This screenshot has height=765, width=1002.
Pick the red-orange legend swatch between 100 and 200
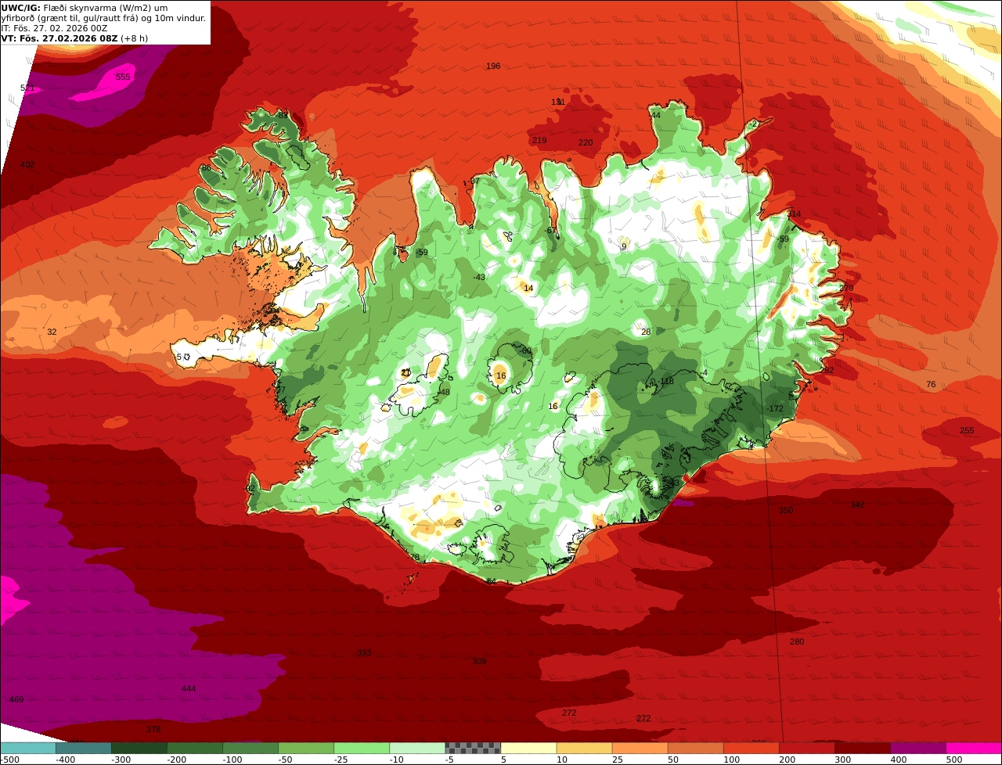(751, 748)
